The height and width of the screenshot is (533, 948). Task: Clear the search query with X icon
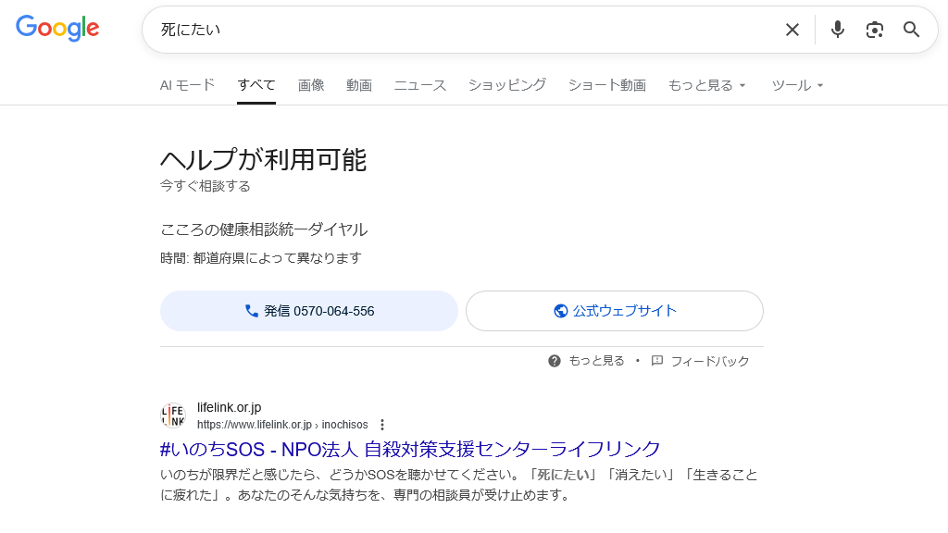792,30
